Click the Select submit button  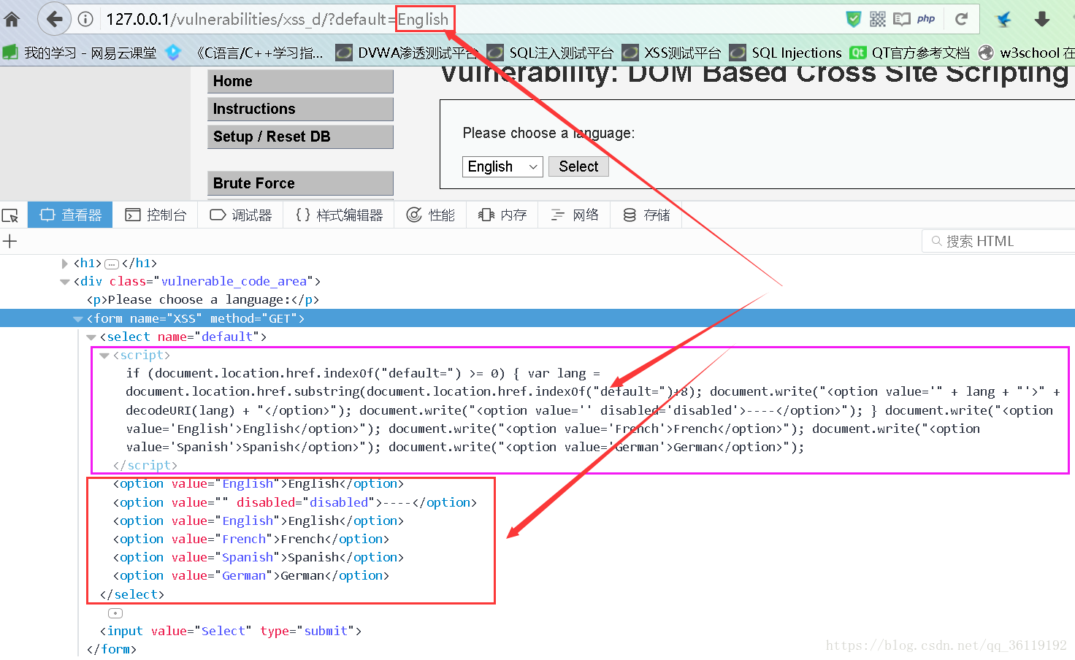(x=578, y=166)
